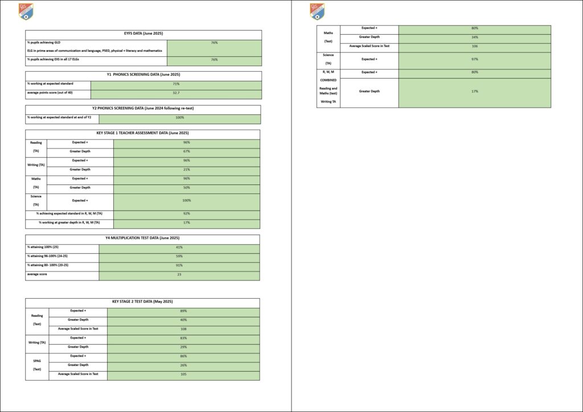Select the 100% cell in Y2 phonics table
The height and width of the screenshot is (412, 583).
(179, 118)
